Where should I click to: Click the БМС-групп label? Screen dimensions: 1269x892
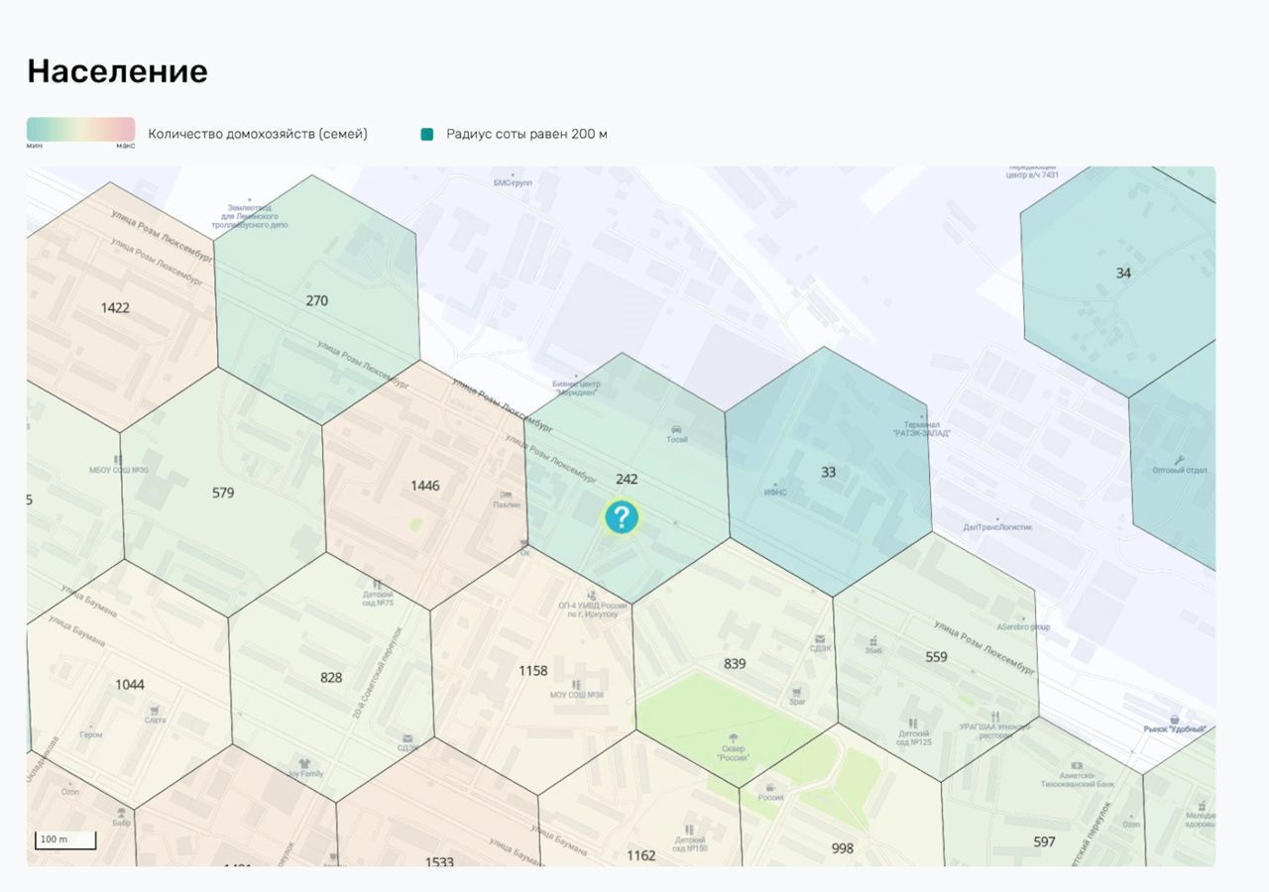coord(515,183)
